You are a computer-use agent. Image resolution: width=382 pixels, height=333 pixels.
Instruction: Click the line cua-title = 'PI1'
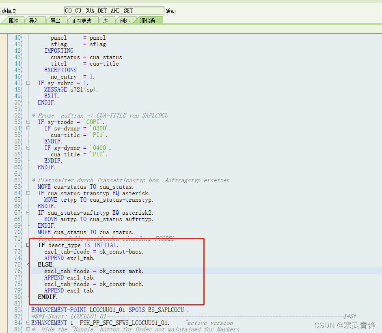click(79, 135)
